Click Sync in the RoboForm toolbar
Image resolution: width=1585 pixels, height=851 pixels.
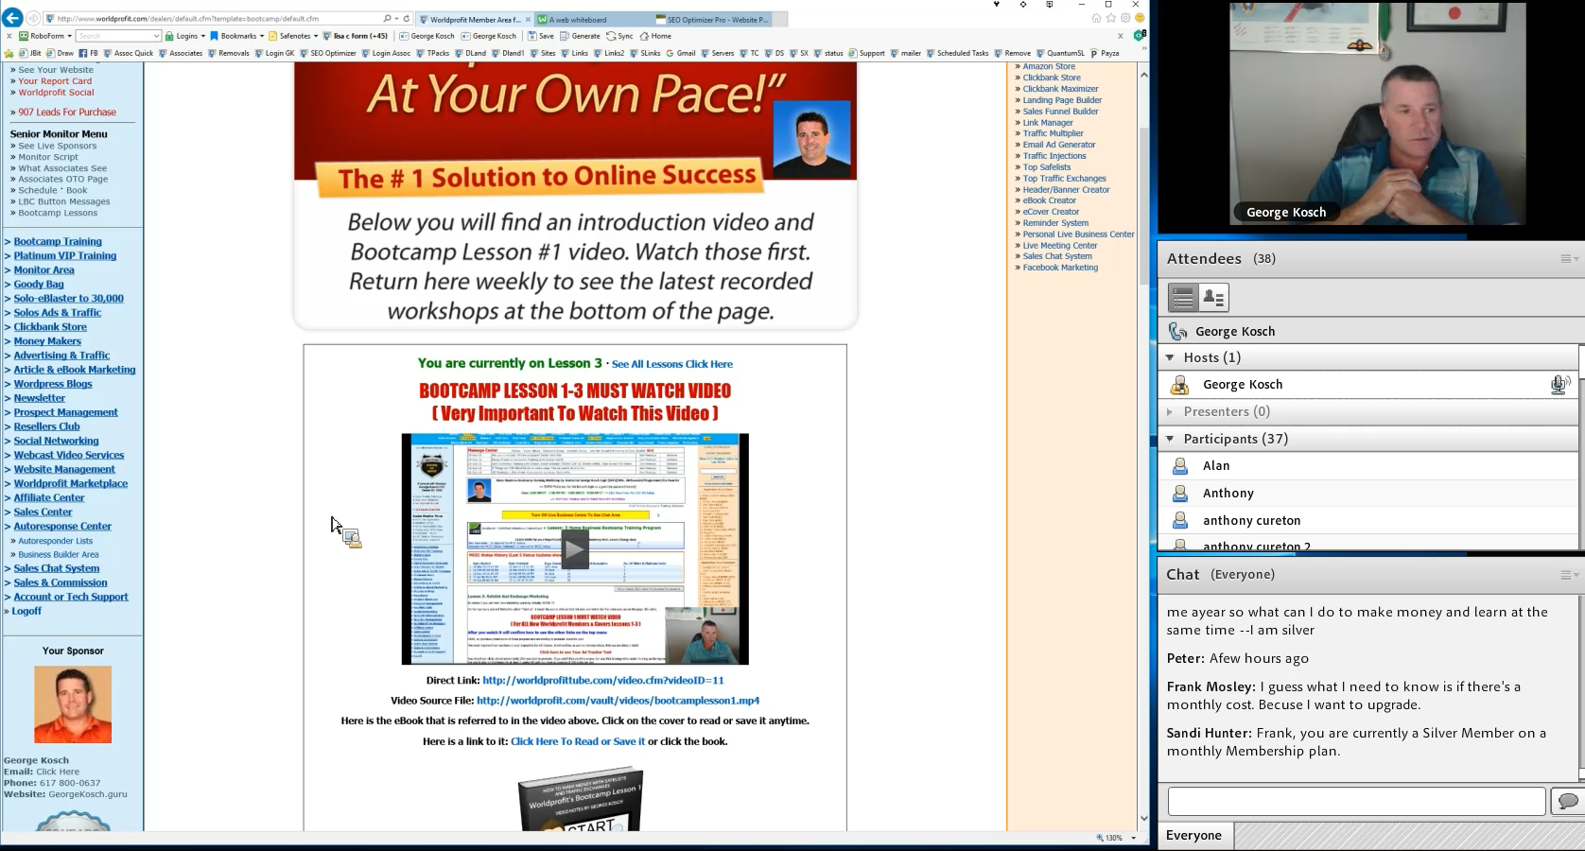pos(619,36)
